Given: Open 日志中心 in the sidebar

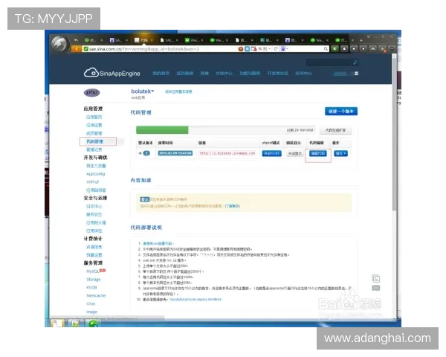Looking at the screenshot, I should [94, 207].
